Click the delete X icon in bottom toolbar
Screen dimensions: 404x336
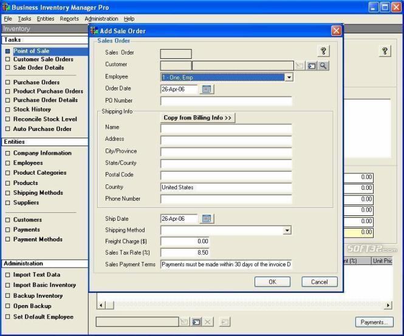coord(208,322)
